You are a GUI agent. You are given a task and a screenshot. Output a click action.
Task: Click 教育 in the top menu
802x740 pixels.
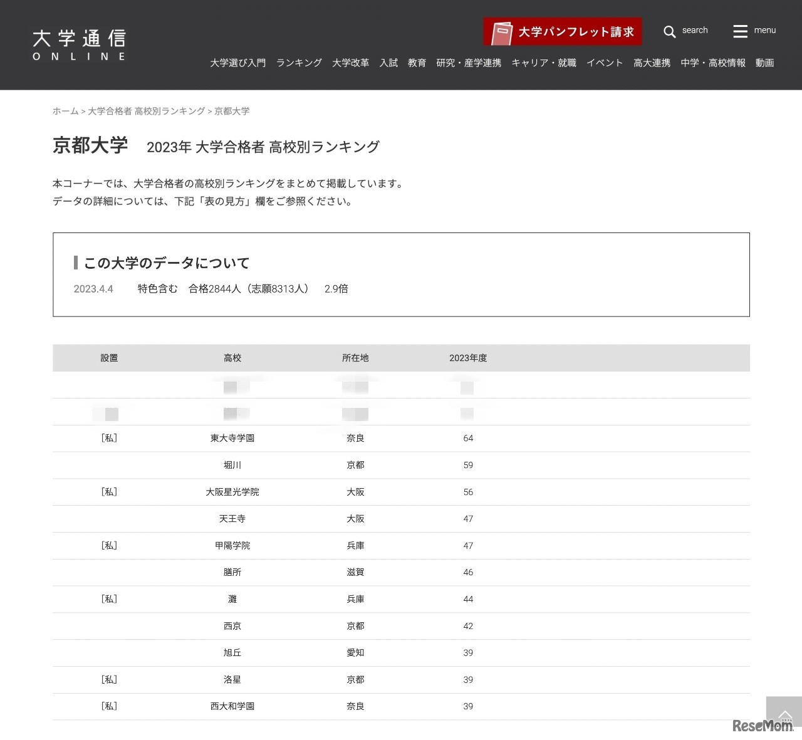(x=417, y=63)
